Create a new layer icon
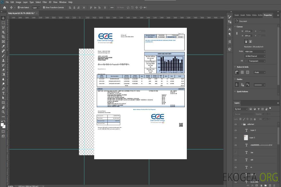The width and height of the screenshot is (281, 187). click(270, 185)
